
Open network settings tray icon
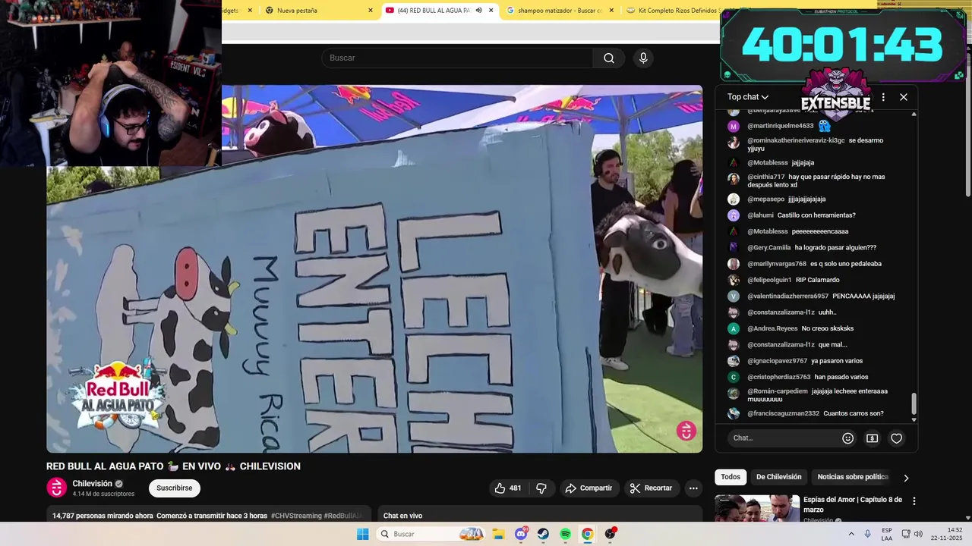pos(906,534)
